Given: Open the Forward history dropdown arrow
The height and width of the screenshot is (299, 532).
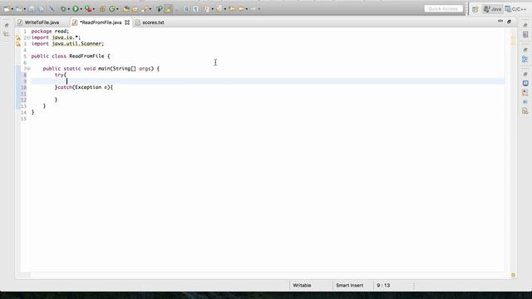Looking at the screenshot, I should point(259,9).
